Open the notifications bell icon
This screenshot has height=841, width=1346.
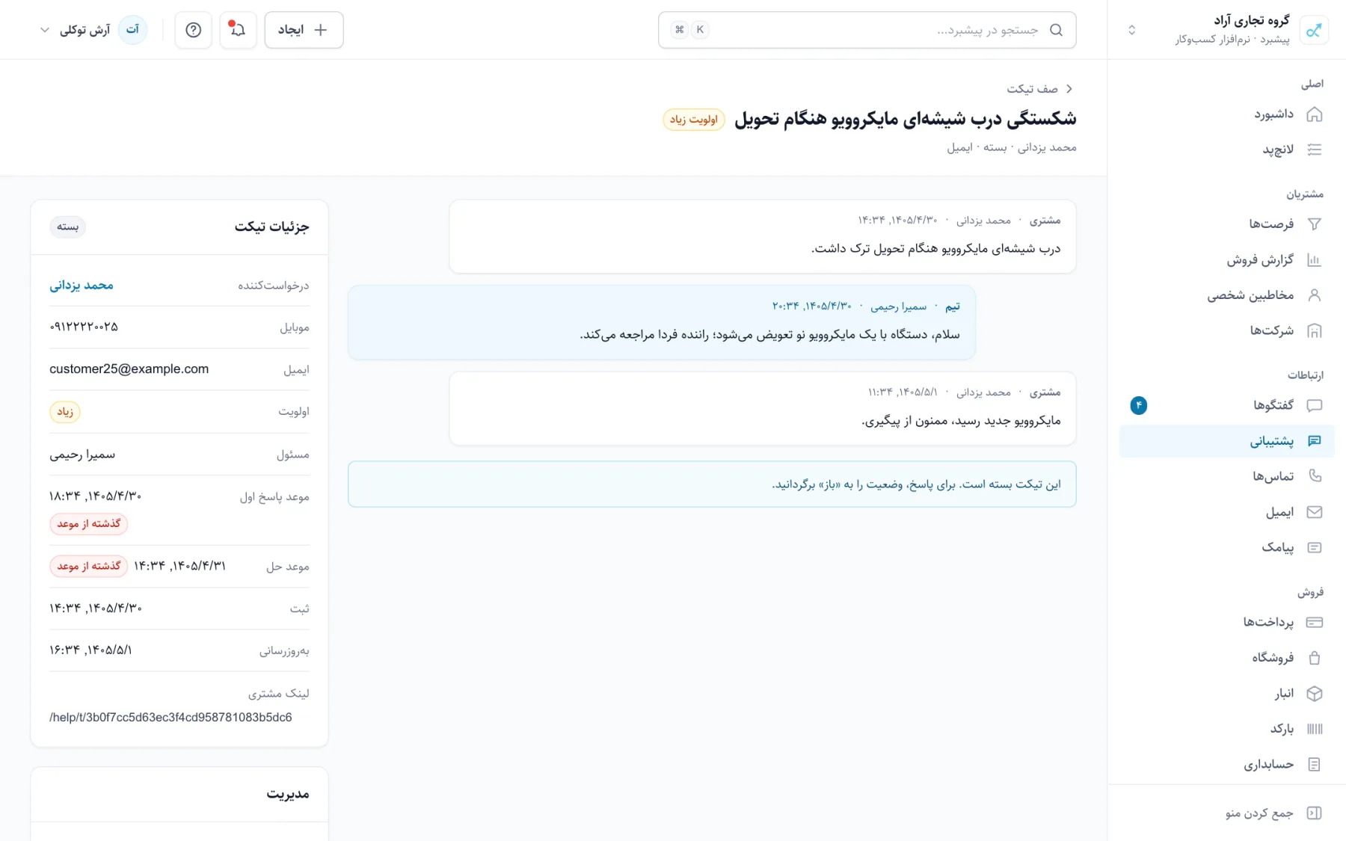pyautogui.click(x=238, y=30)
